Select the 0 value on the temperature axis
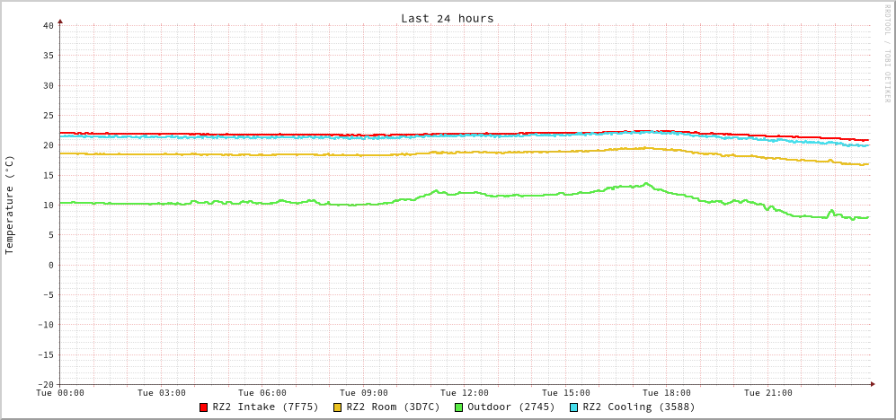Image resolution: width=896 pixels, height=420 pixels. 50,265
